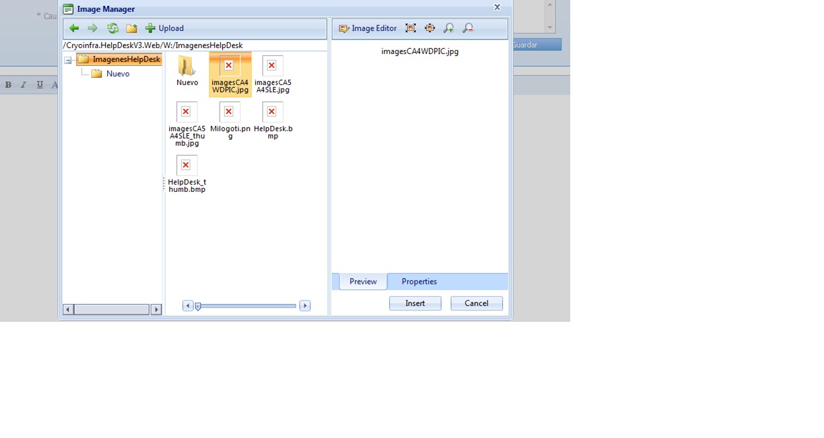824x438 pixels.
Task: Launch the Image Editor
Action: pyautogui.click(x=368, y=28)
